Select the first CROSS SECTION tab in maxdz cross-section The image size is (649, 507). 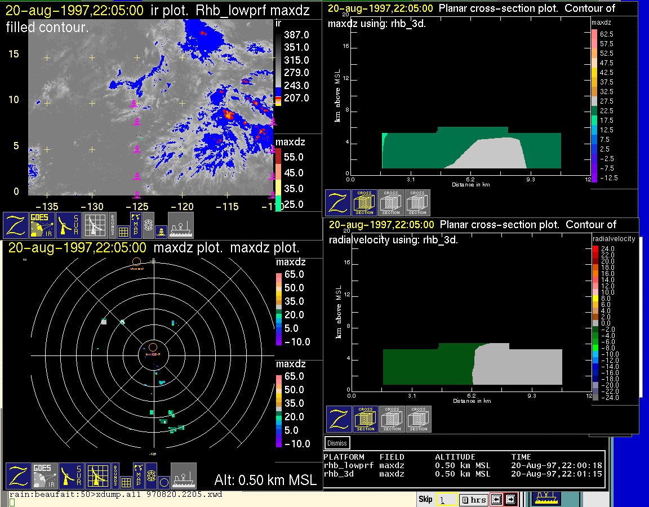point(364,203)
